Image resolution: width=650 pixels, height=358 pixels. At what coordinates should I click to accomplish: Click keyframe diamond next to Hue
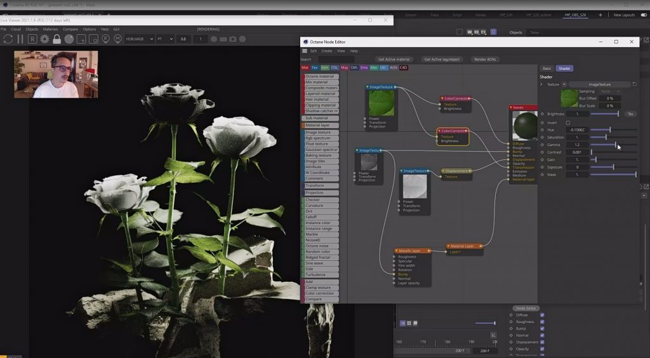542,129
